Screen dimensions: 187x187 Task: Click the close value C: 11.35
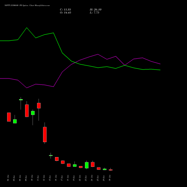65,10
